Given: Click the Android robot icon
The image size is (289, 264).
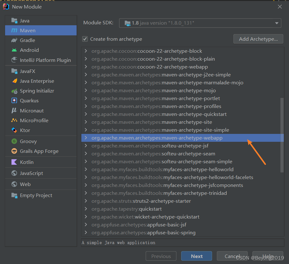Looking at the screenshot, I should [x=14, y=50].
